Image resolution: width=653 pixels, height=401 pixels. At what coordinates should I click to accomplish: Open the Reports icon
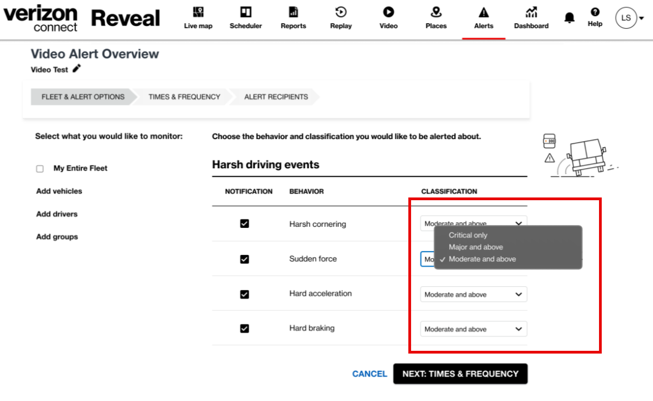293,12
